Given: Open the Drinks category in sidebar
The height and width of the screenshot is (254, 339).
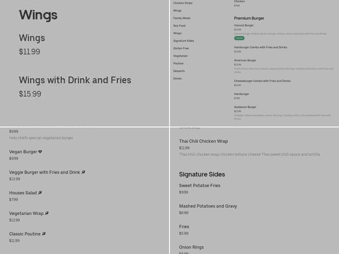Looking at the screenshot, I should [x=178, y=79].
